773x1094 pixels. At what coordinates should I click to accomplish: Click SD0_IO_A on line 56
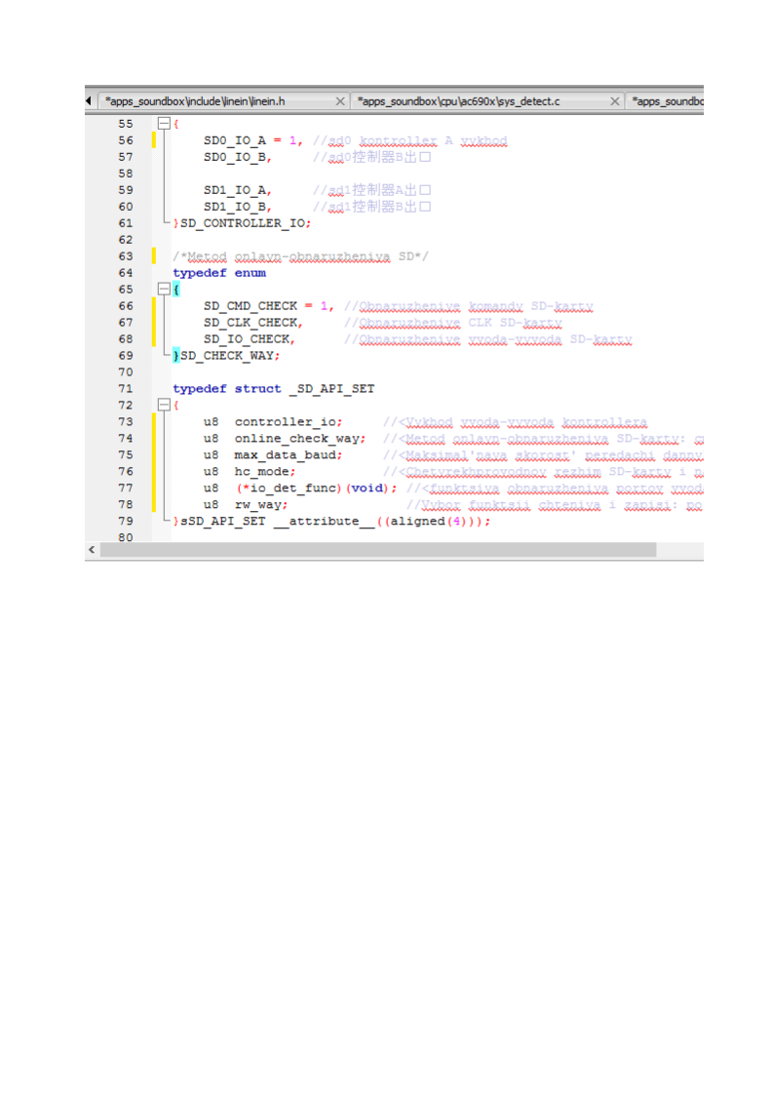(x=234, y=140)
